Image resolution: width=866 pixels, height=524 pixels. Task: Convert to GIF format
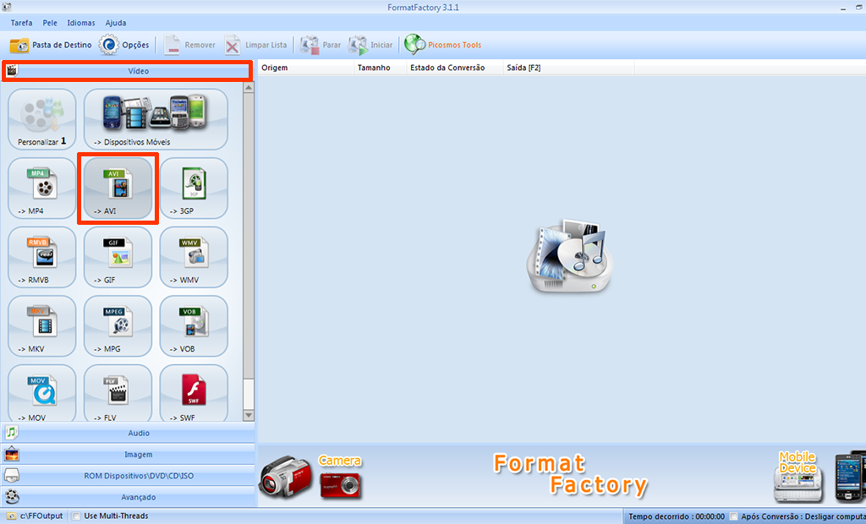[118, 257]
